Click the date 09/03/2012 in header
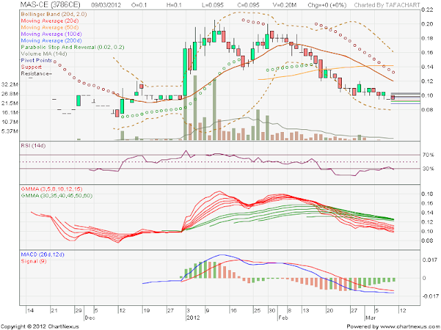Viewport: 441px width, 330px height. coord(106,5)
